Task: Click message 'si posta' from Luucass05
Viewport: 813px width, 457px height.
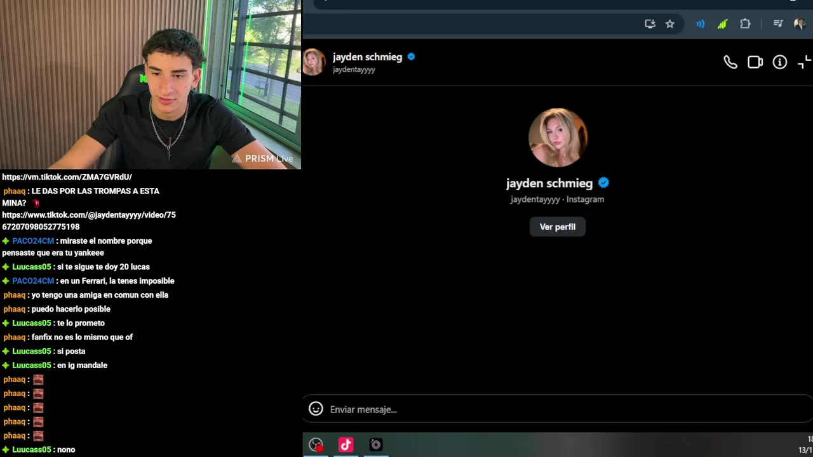Action: point(71,351)
